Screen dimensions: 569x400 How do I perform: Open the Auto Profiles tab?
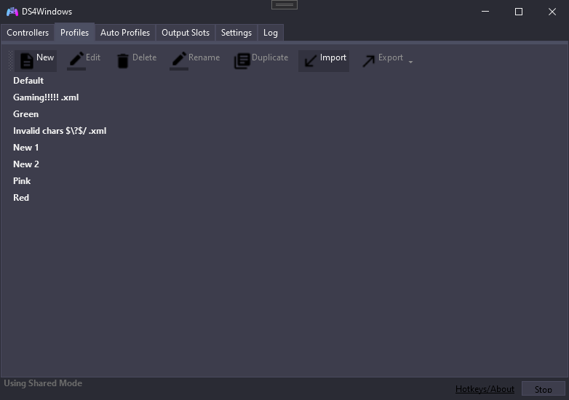(x=125, y=33)
